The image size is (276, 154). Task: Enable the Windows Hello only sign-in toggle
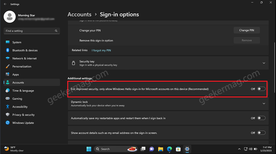(261, 89)
